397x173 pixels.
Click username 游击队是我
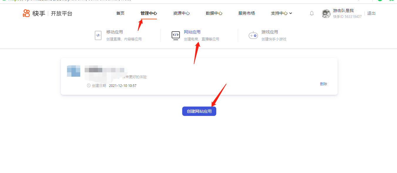[x=343, y=11]
